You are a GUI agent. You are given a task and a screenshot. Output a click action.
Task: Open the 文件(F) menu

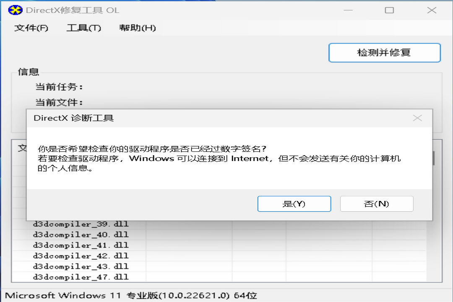click(31, 28)
